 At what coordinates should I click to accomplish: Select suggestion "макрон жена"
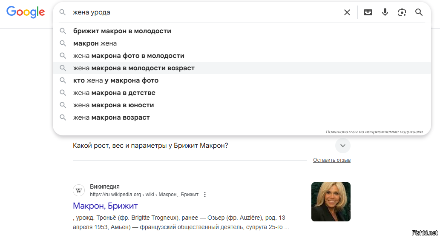pos(95,43)
